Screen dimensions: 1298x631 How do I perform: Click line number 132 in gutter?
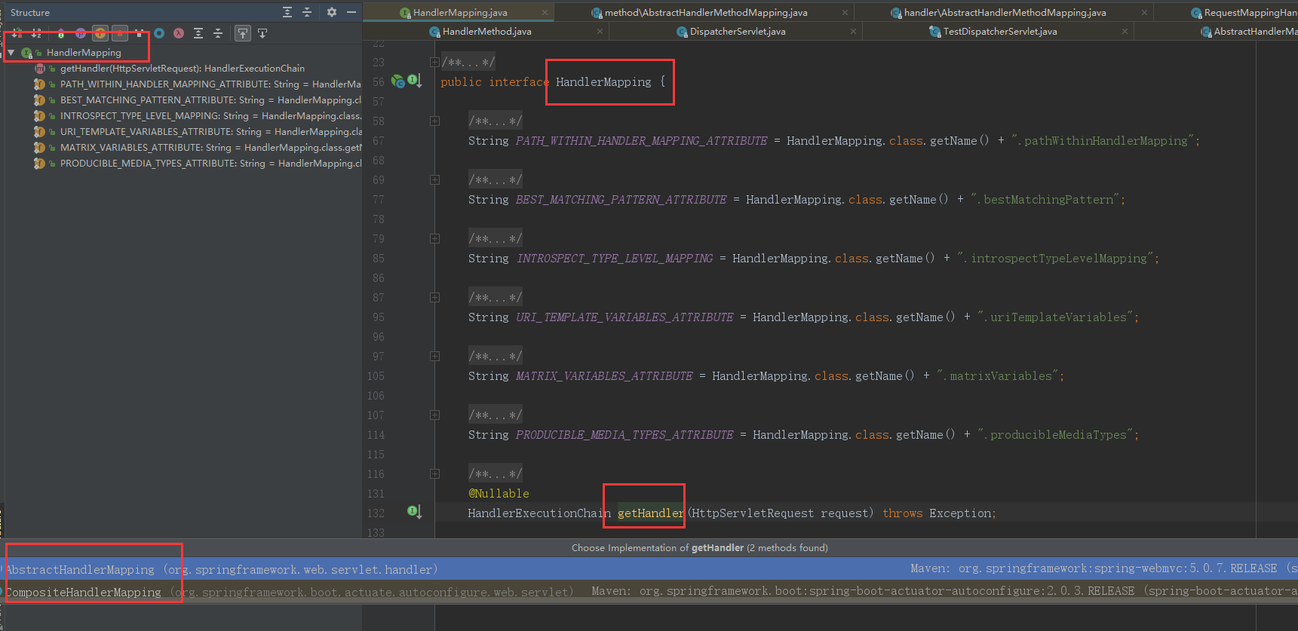point(376,513)
